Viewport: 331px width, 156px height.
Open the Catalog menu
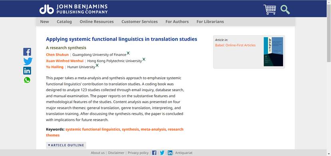point(64,22)
